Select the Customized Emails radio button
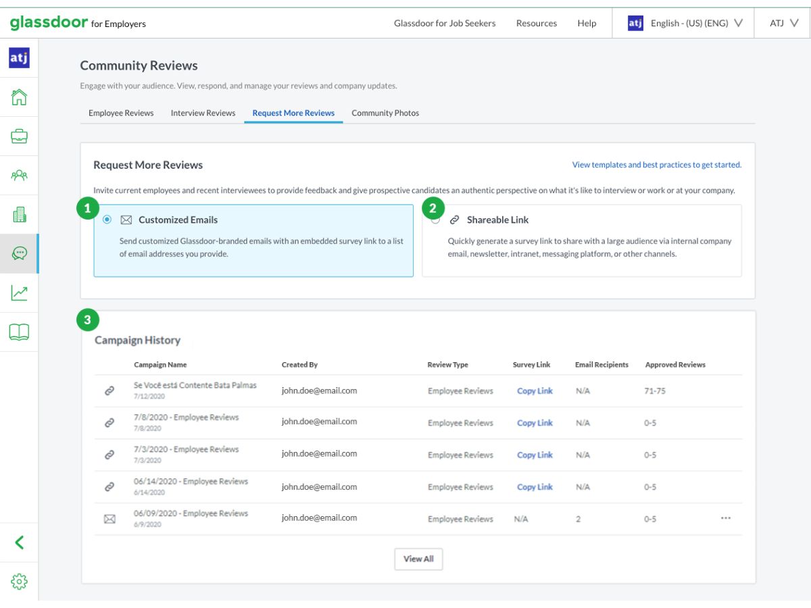Screen dimensions: 811x608 107,220
